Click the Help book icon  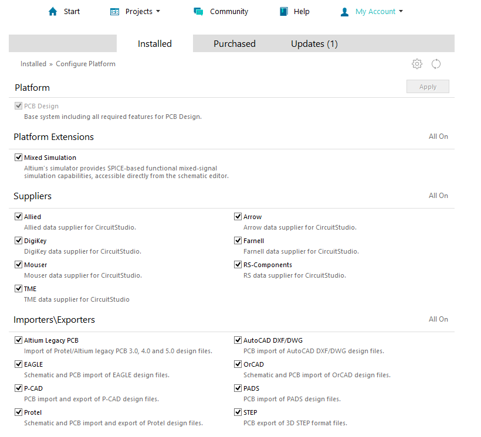(x=284, y=12)
